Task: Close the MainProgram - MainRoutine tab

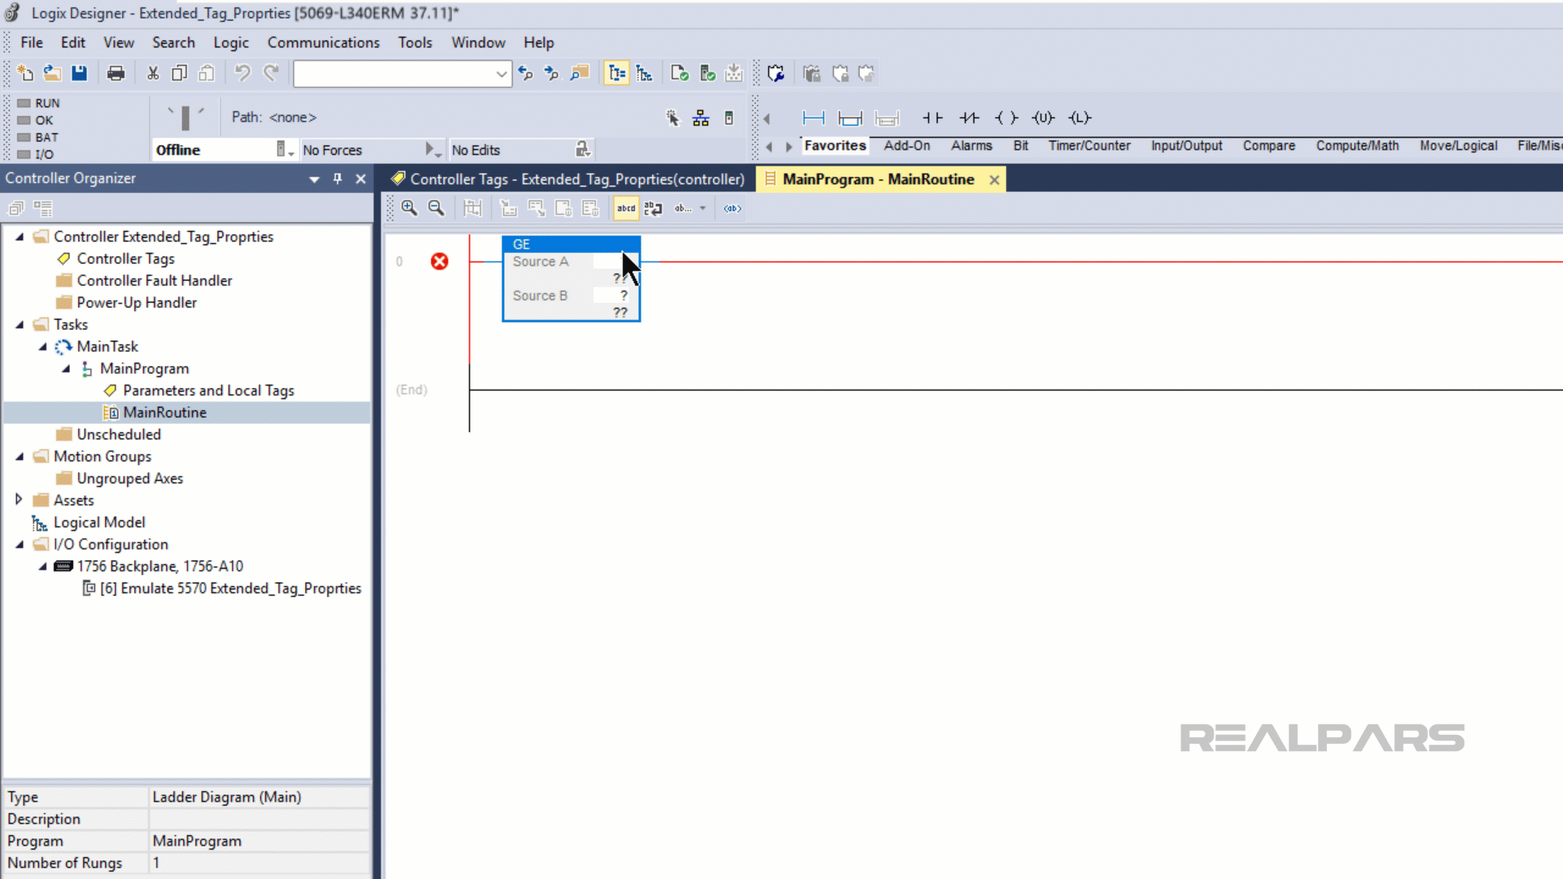Action: pyautogui.click(x=994, y=180)
